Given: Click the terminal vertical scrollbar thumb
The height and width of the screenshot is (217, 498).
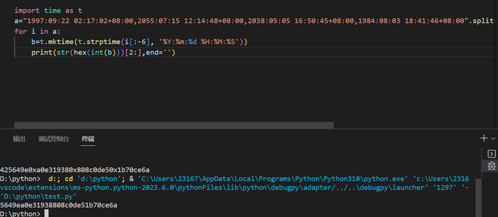Looking at the screenshot, I should click(478, 197).
